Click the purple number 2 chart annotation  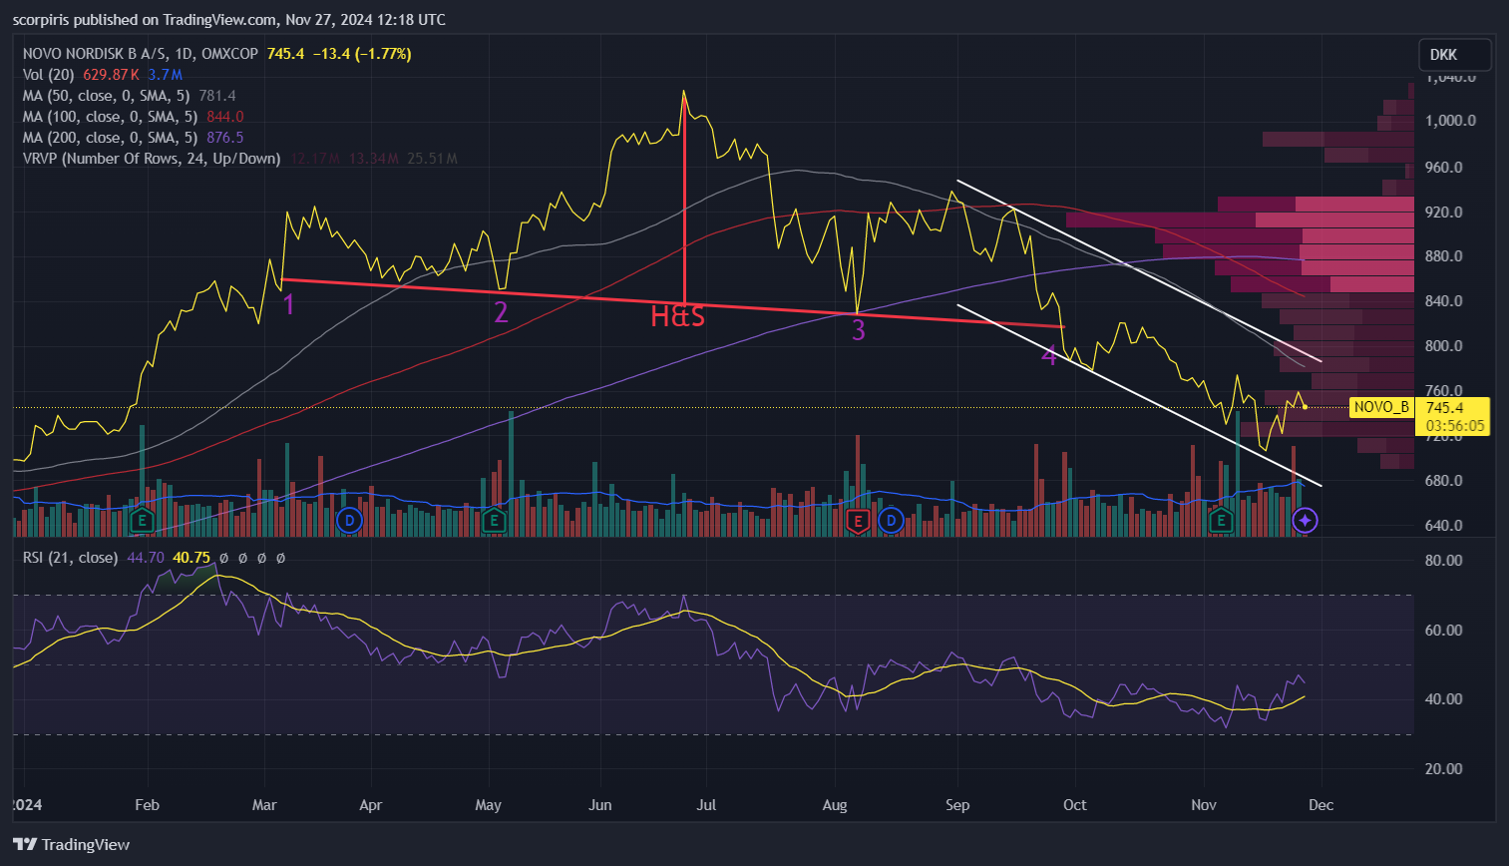pyautogui.click(x=501, y=312)
